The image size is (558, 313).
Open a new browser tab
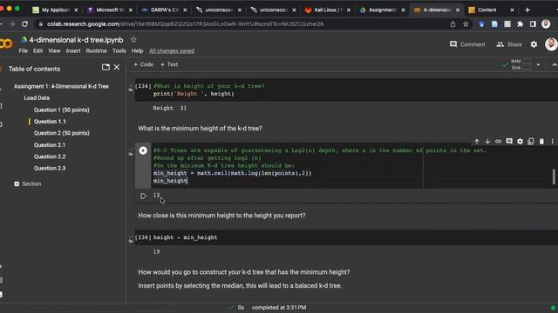tap(527, 10)
